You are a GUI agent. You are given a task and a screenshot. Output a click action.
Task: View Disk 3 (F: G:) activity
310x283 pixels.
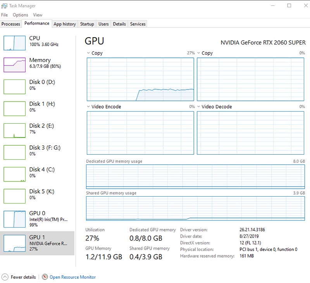pyautogui.click(x=38, y=152)
